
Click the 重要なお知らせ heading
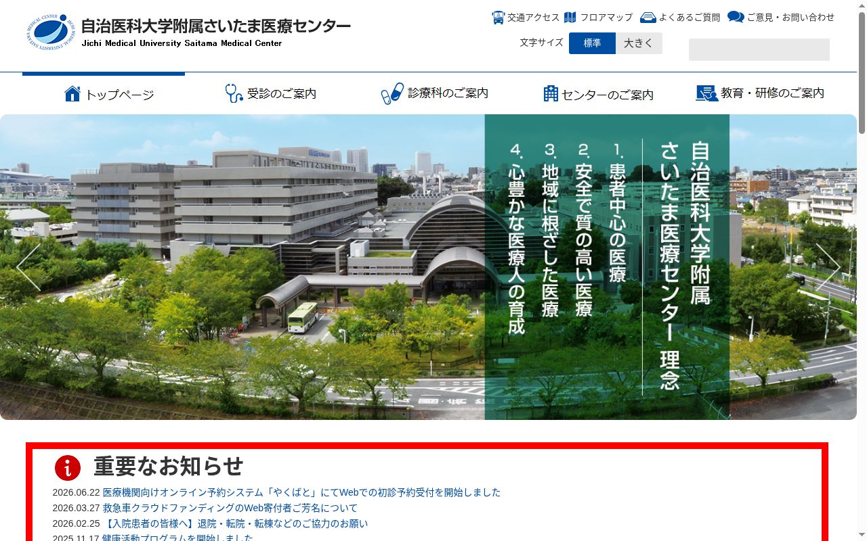click(168, 467)
